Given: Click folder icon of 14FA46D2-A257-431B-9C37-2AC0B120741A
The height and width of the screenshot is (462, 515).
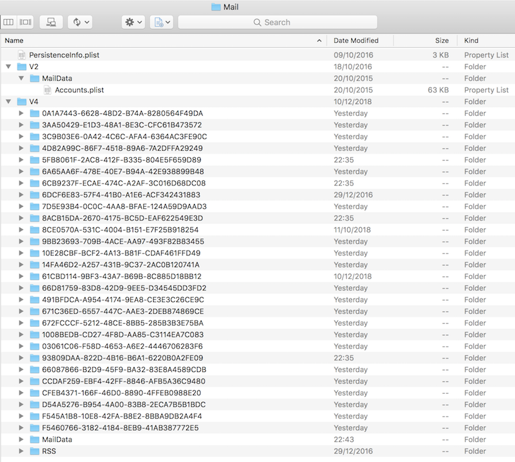Looking at the screenshot, I should (x=35, y=265).
